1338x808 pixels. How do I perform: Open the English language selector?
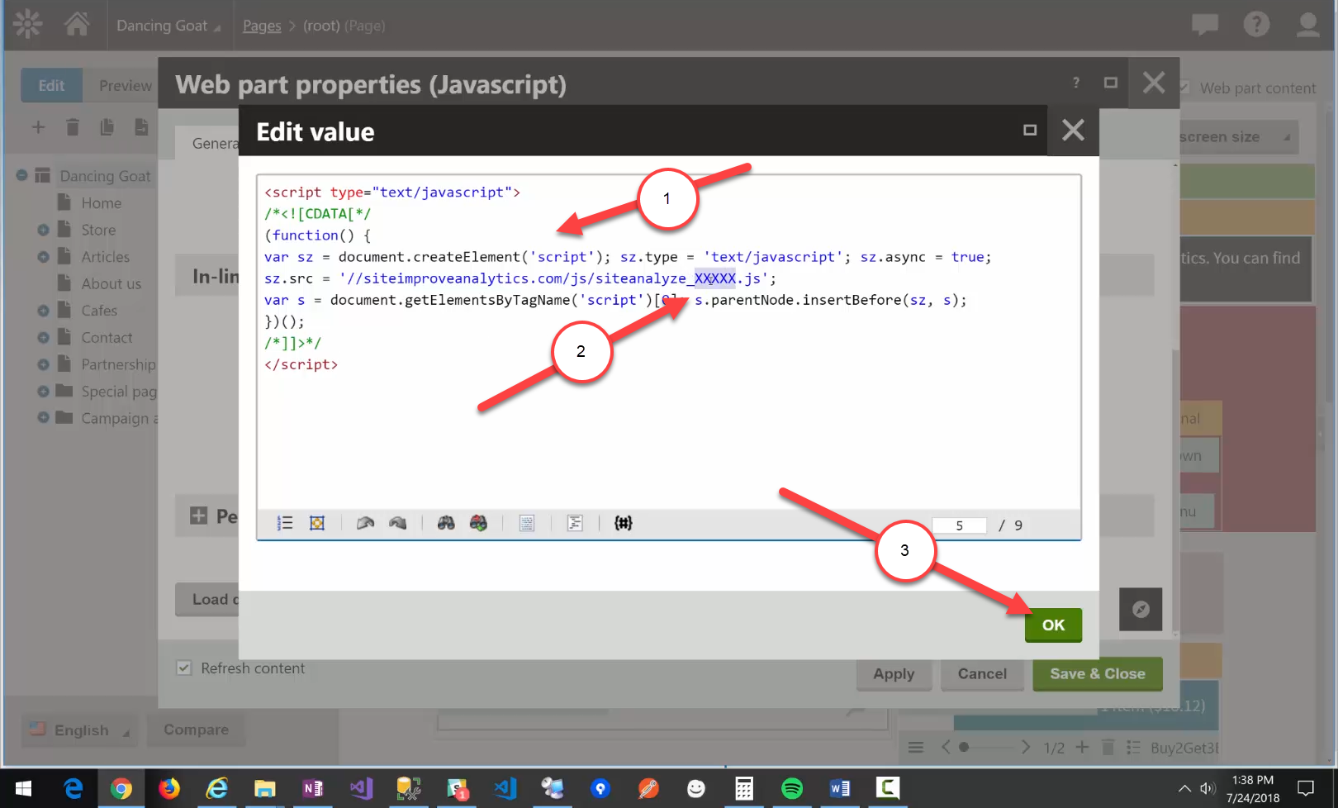pyautogui.click(x=78, y=730)
